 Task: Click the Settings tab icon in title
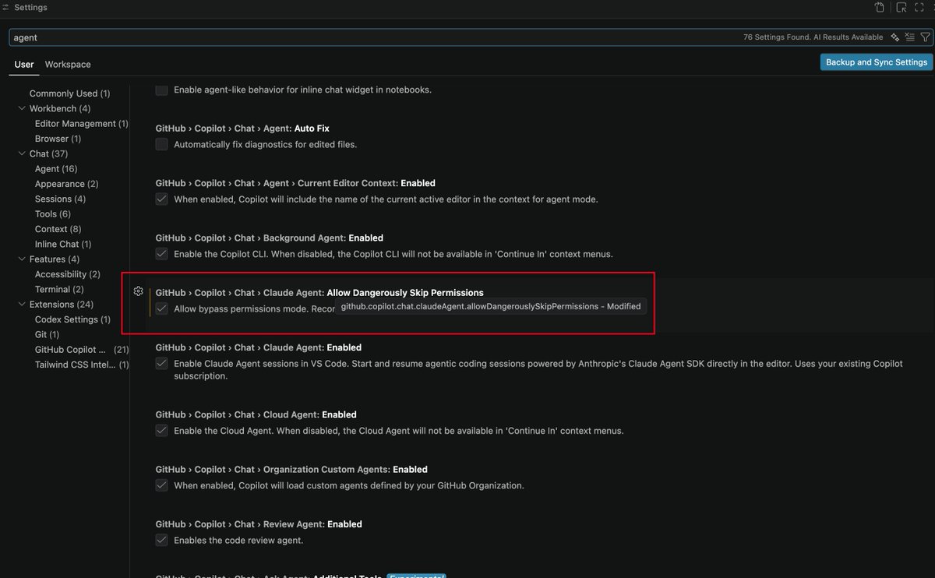[x=6, y=7]
